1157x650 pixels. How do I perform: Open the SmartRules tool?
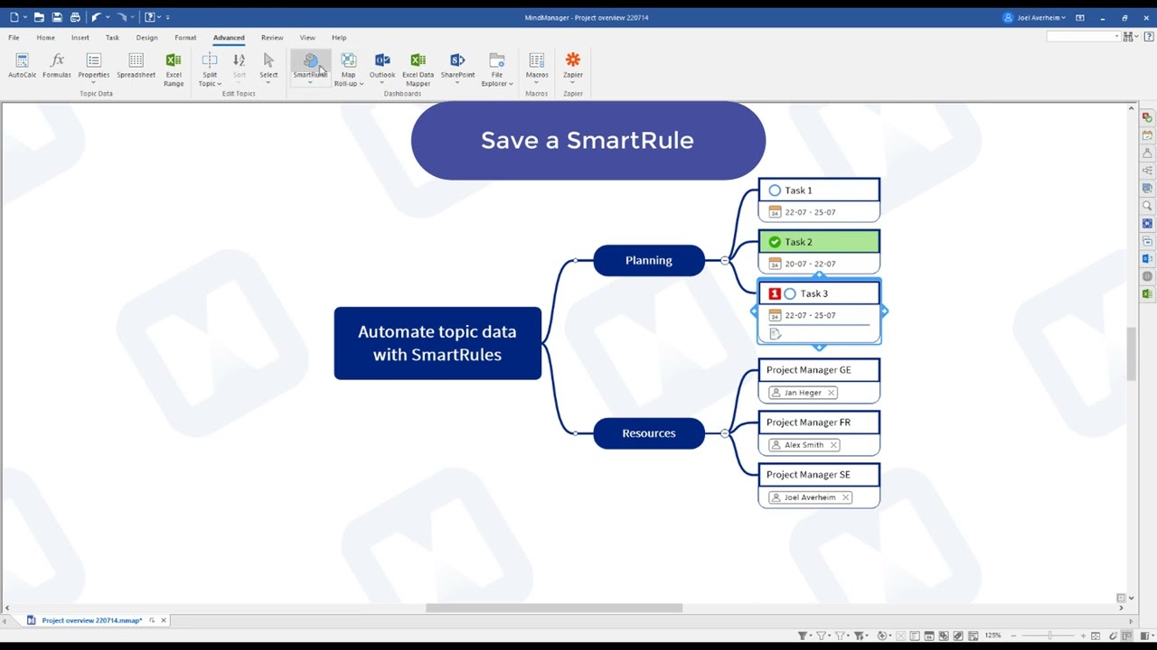coord(310,66)
